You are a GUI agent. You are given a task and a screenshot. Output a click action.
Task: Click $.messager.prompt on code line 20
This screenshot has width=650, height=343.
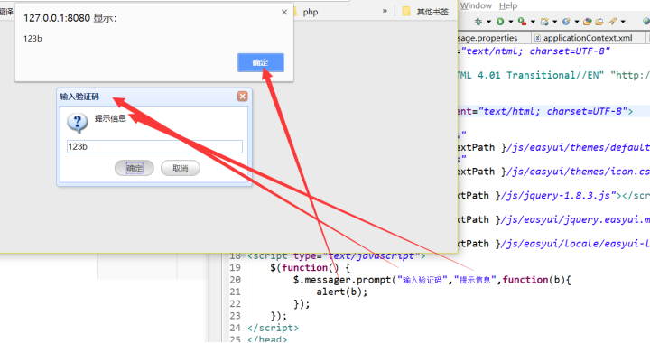coord(342,280)
